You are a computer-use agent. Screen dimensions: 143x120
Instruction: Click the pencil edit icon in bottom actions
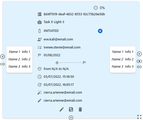click(62, 109)
